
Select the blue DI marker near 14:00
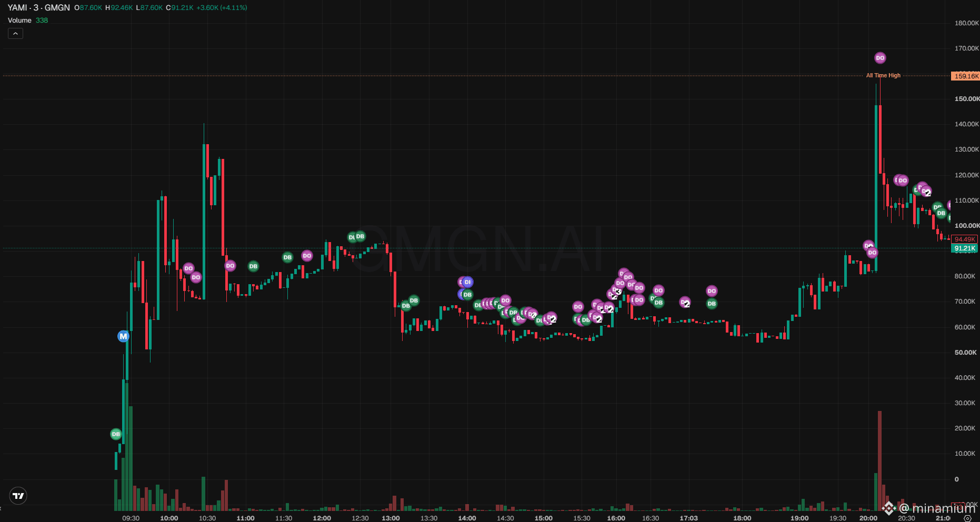[x=467, y=282]
